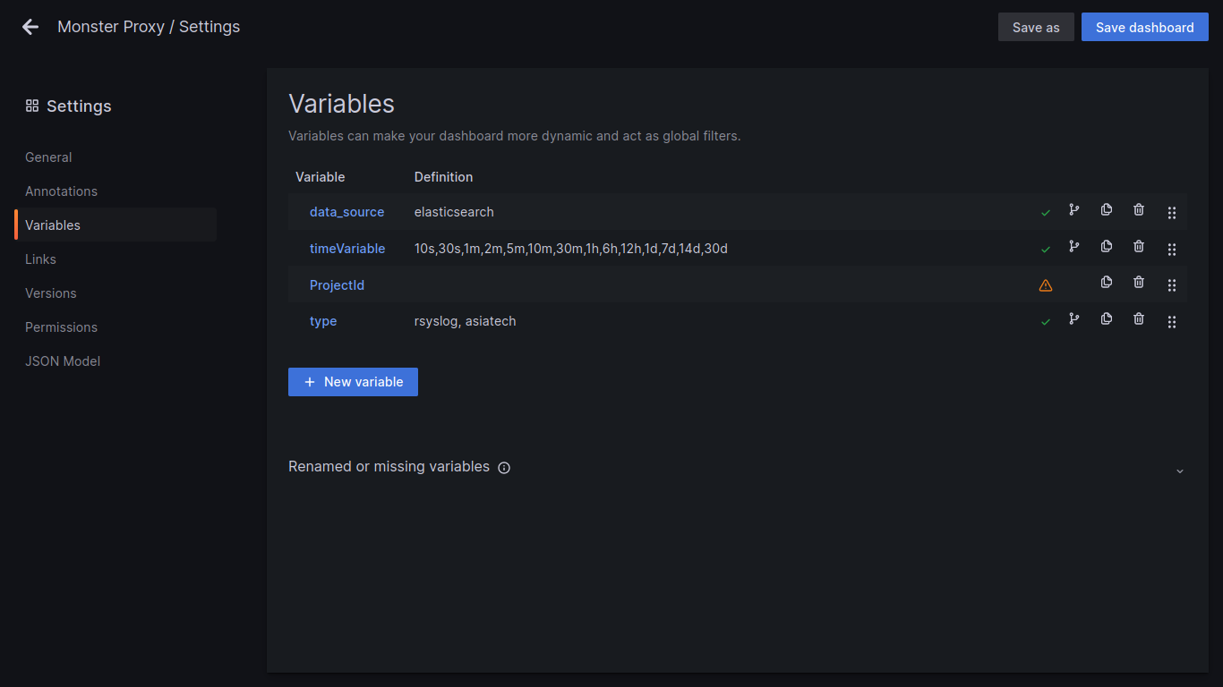This screenshot has height=687, width=1223.
Task: Open the JSON Model section
Action: click(63, 361)
